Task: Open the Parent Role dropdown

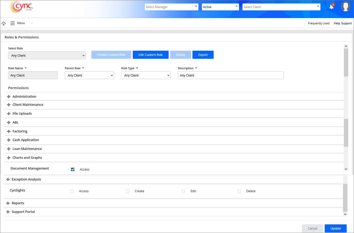Action: coord(89,75)
